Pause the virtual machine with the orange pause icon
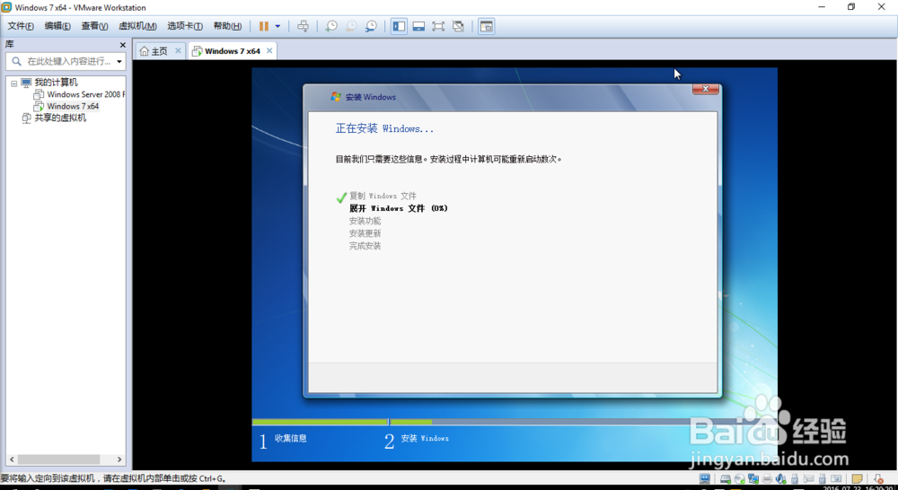The image size is (898, 490). click(263, 26)
